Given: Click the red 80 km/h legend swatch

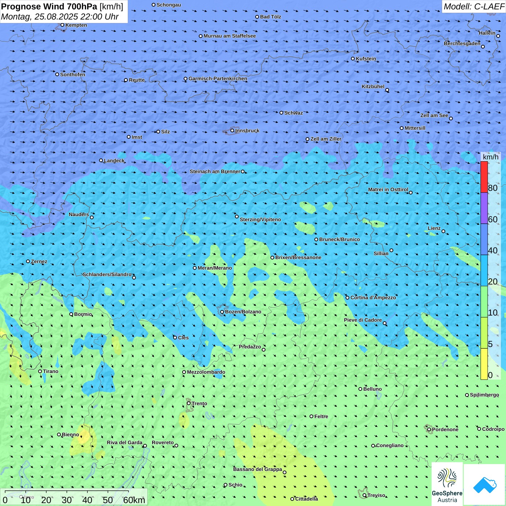Looking at the screenshot, I should click(x=484, y=177).
